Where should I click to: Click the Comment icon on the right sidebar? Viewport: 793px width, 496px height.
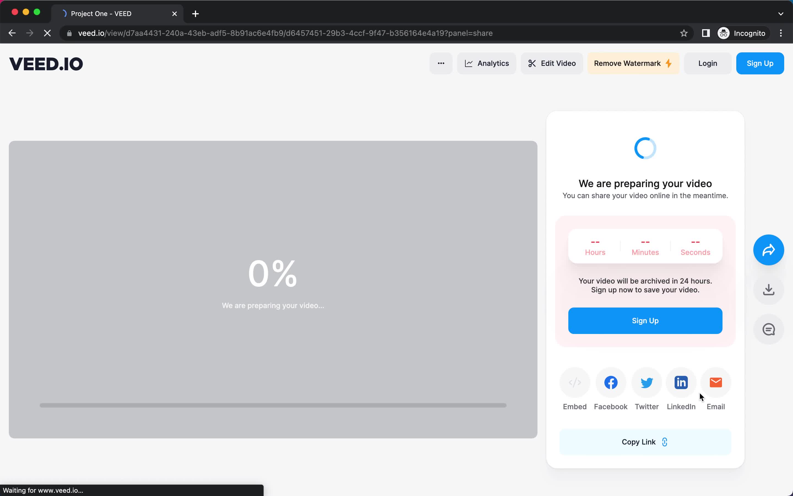(x=768, y=329)
